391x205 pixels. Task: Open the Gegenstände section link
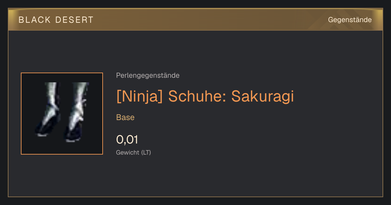[350, 20]
